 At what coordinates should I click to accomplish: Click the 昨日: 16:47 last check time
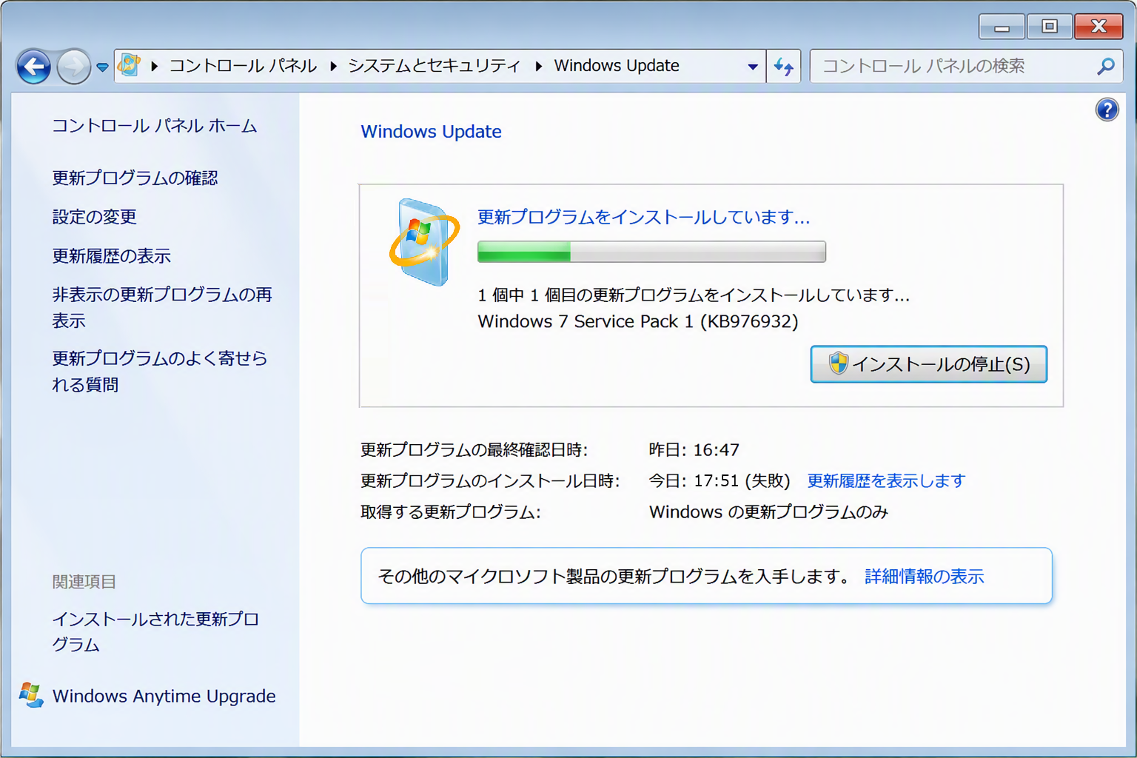pyautogui.click(x=694, y=450)
